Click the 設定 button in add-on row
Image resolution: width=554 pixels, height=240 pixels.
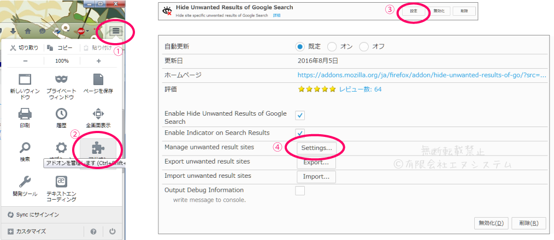[414, 11]
